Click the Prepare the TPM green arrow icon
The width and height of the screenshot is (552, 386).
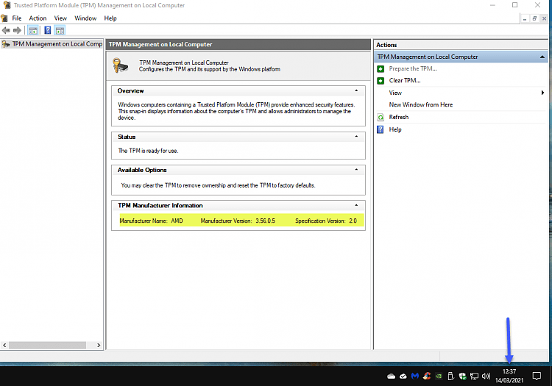pos(381,69)
